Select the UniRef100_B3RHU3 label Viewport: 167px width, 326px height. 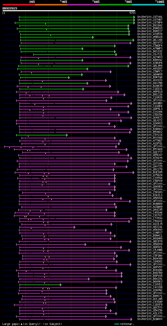click(x=150, y=129)
